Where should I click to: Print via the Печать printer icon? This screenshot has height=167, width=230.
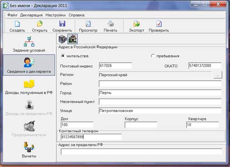tap(110, 24)
